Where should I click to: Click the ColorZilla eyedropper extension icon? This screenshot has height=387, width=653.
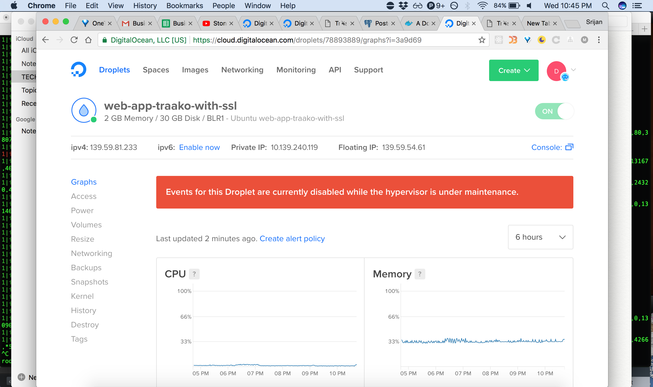coord(528,40)
